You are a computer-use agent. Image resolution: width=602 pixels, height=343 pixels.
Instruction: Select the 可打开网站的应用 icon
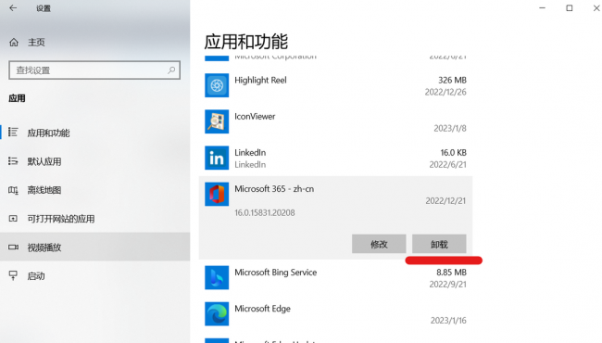[x=13, y=219]
